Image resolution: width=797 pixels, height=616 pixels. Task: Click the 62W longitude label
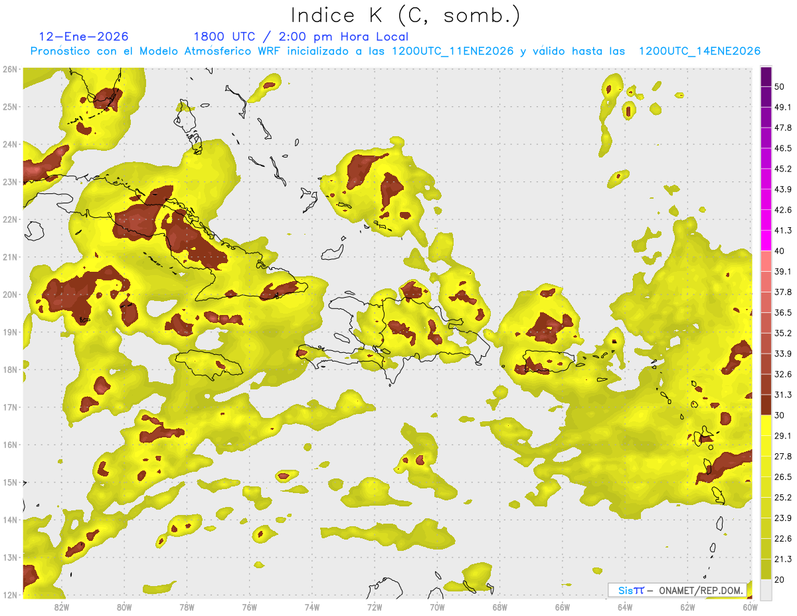pyautogui.click(x=687, y=607)
